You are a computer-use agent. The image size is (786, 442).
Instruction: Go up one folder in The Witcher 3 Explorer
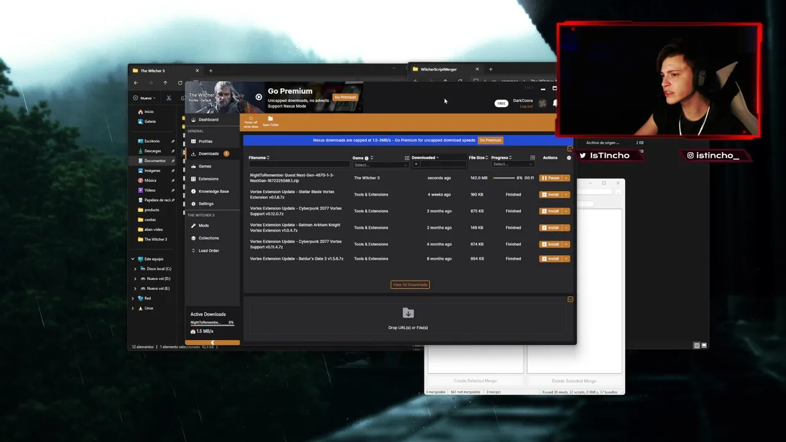(165, 83)
